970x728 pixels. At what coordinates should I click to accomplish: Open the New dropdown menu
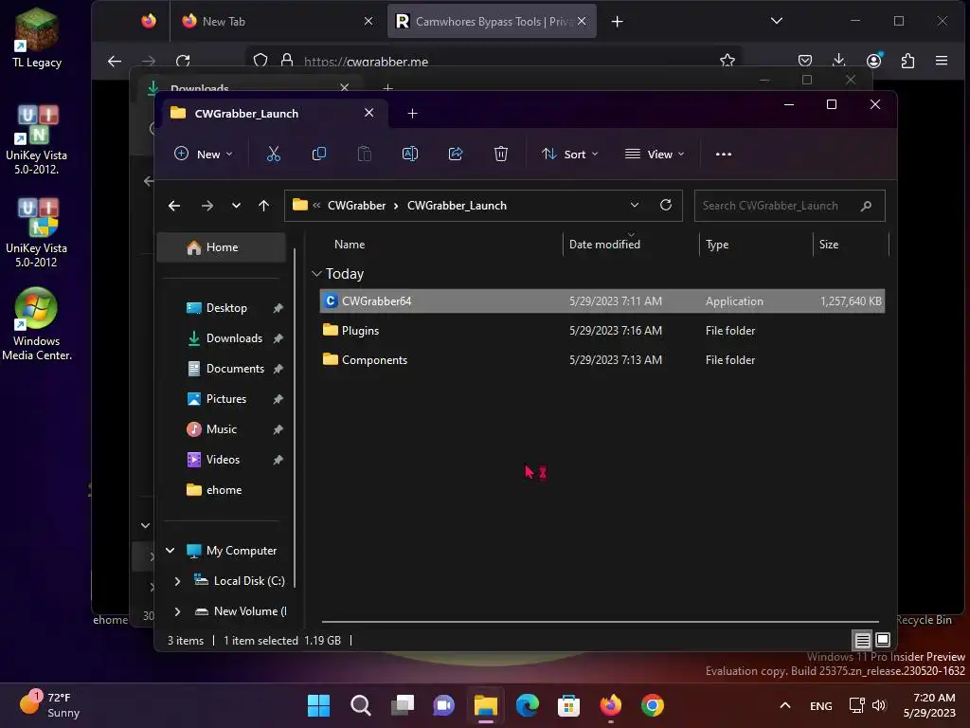[204, 155]
